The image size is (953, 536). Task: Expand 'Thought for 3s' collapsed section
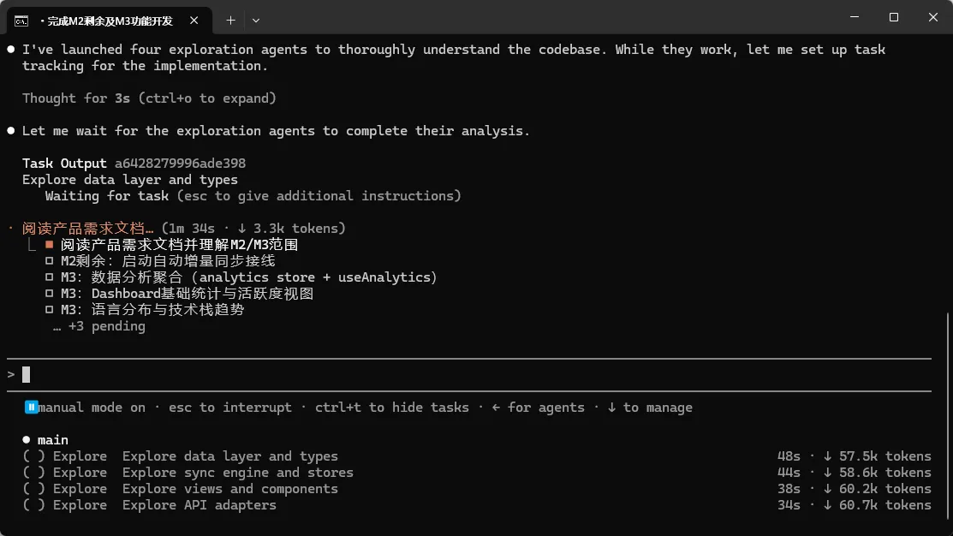pyautogui.click(x=149, y=98)
